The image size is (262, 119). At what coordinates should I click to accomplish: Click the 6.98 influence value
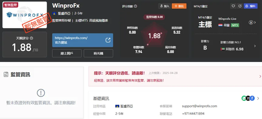coord(240,49)
